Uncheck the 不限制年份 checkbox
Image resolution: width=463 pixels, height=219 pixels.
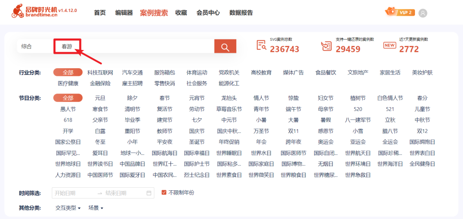point(164,193)
